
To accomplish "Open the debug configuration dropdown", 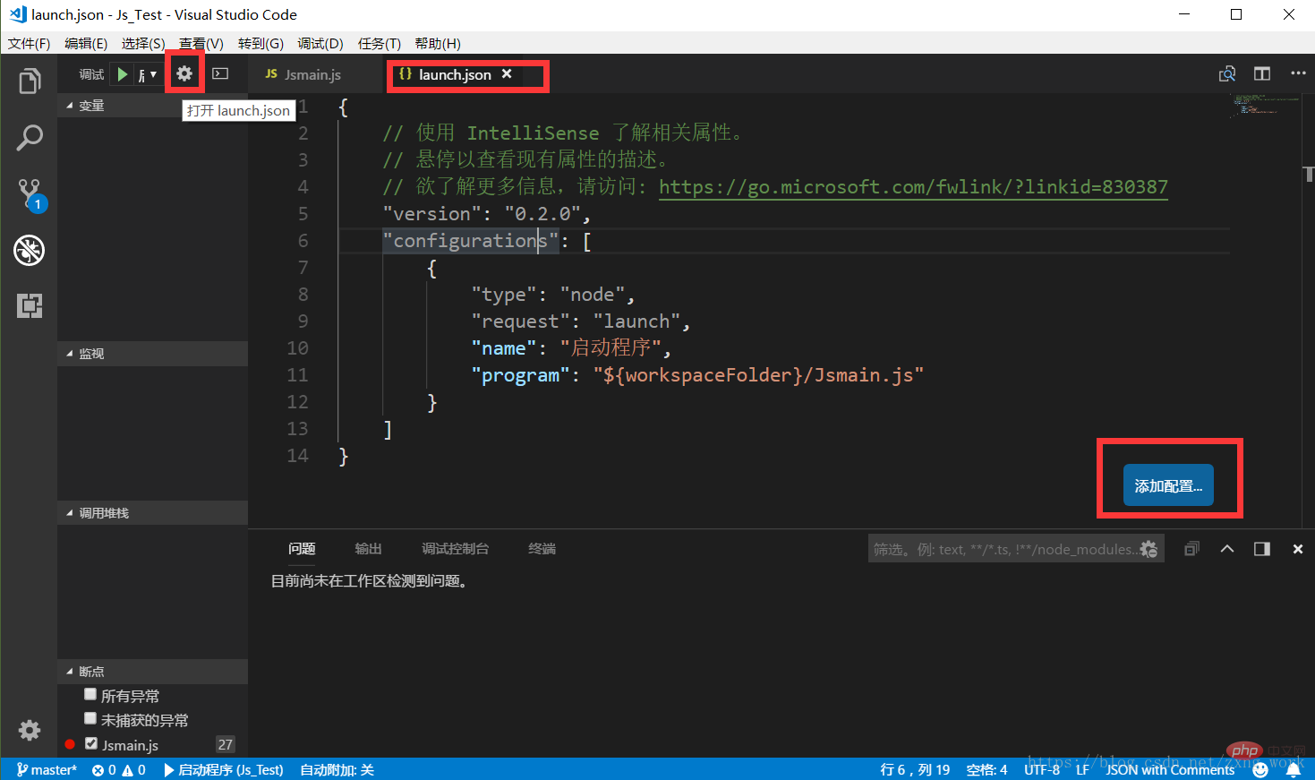I will (149, 73).
